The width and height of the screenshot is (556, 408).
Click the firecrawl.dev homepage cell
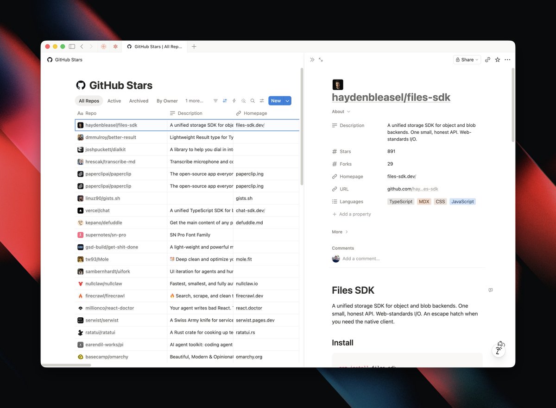click(x=266, y=296)
